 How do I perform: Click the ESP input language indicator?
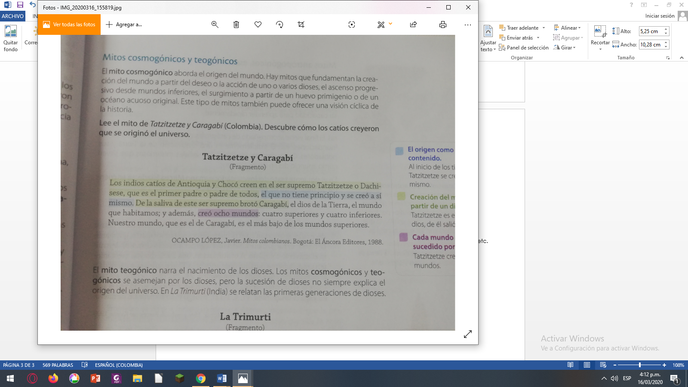(627, 378)
